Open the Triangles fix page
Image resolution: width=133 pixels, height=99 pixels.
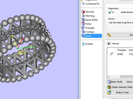pyautogui.click(x=90, y=28)
